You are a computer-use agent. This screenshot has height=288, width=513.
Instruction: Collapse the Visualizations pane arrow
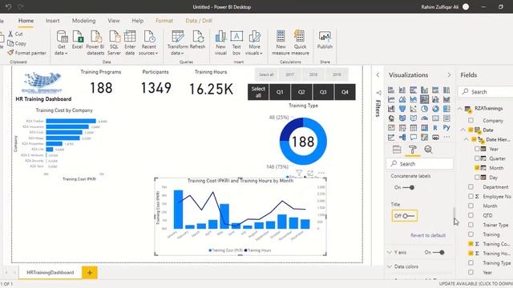click(x=449, y=74)
